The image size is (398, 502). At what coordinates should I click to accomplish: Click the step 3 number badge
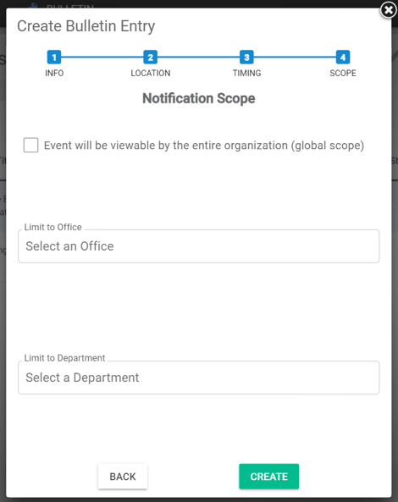click(246, 58)
